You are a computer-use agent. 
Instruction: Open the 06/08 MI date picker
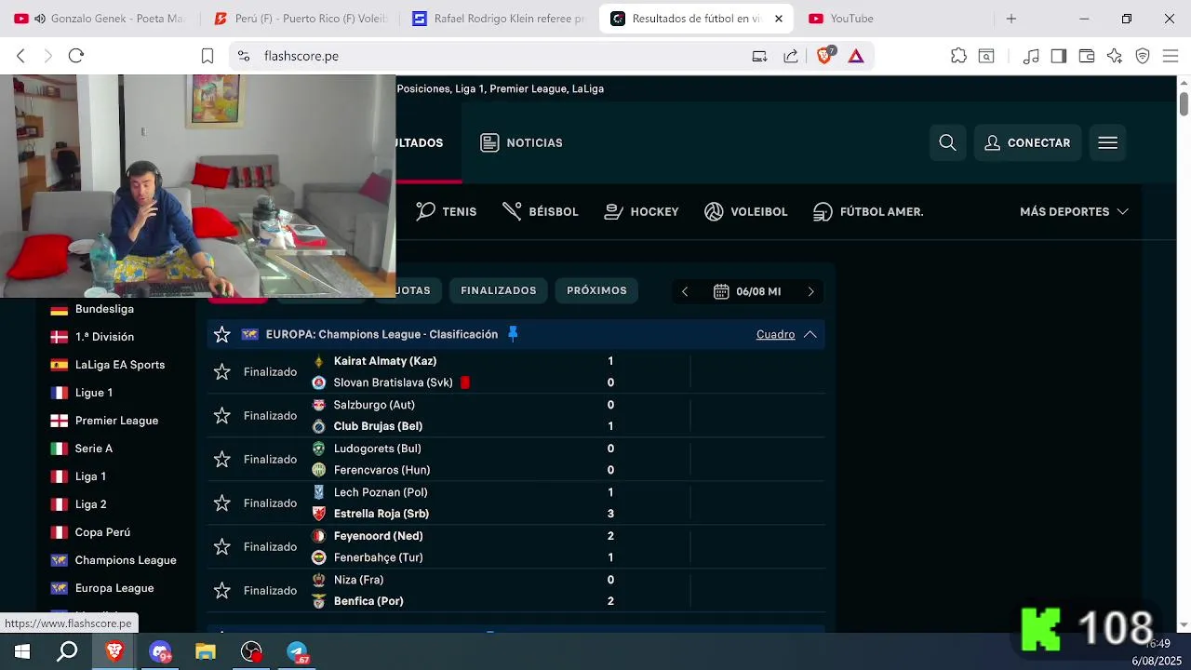pos(748,291)
